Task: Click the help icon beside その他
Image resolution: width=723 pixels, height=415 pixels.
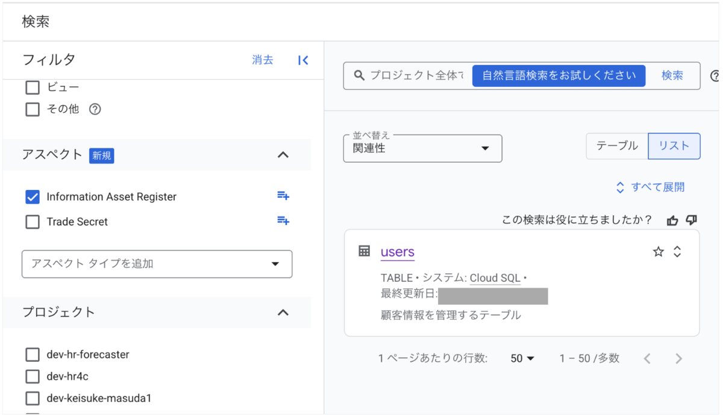Action: coord(95,110)
